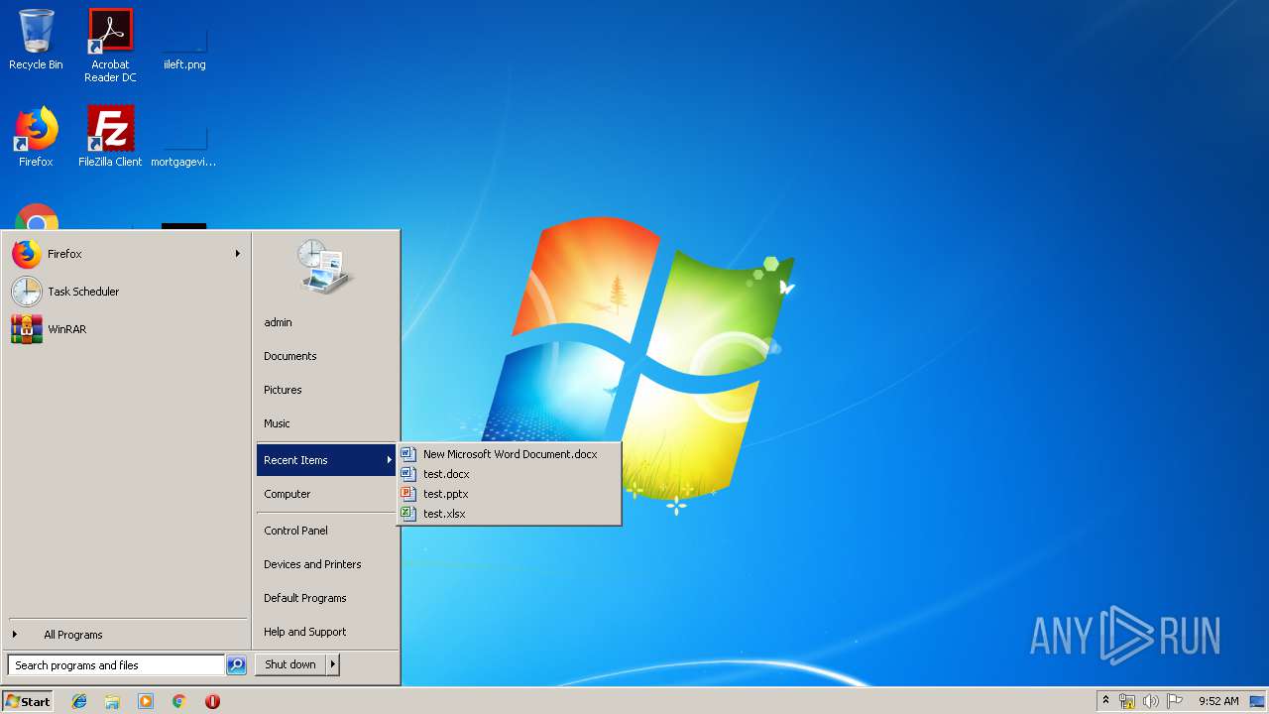Select the ileft.png desktop file
The image size is (1269, 714).
[184, 46]
